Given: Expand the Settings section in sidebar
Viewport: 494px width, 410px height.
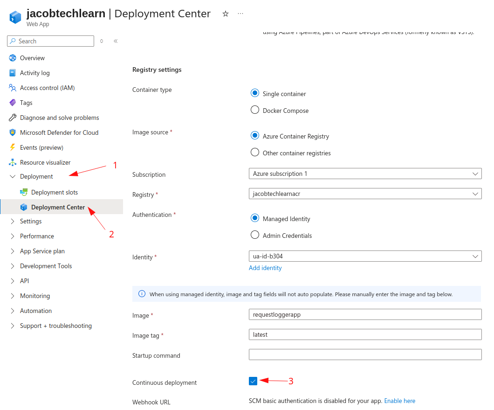Looking at the screenshot, I should click(x=31, y=221).
